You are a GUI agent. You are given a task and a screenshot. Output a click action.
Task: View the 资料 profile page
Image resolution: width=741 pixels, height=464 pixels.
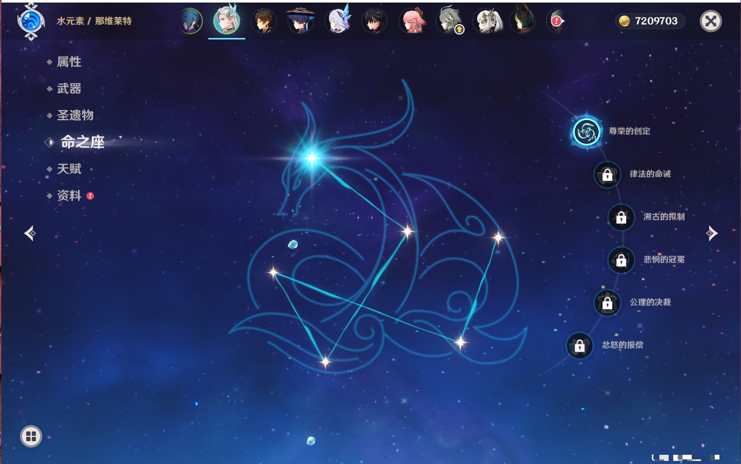tap(69, 195)
